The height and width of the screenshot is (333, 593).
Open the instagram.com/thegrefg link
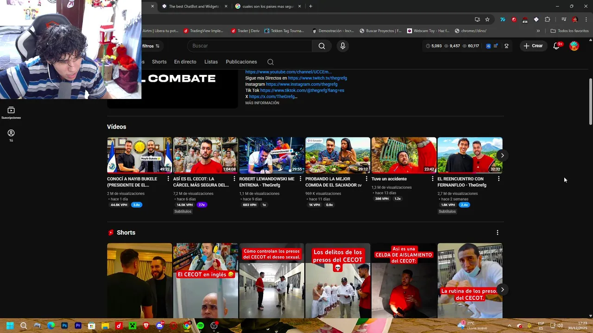[x=302, y=84]
